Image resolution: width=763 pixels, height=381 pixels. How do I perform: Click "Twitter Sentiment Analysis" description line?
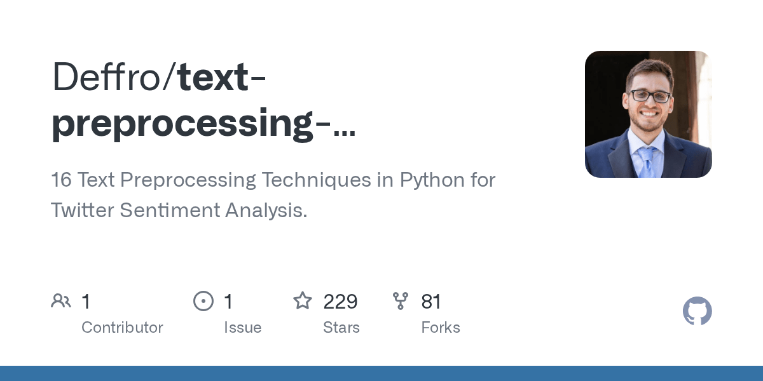(179, 210)
